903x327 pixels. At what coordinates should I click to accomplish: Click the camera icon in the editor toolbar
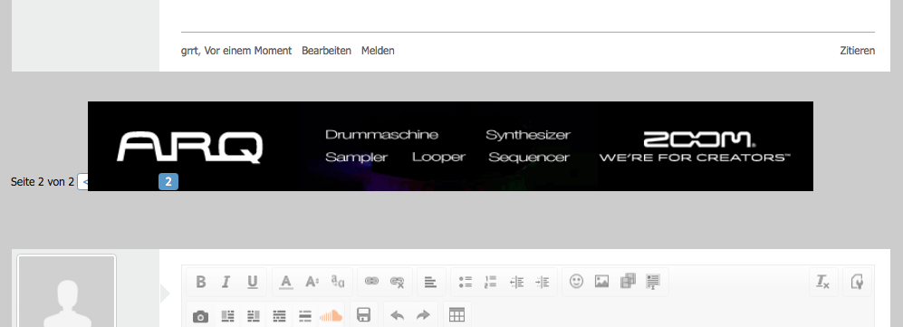(x=200, y=316)
